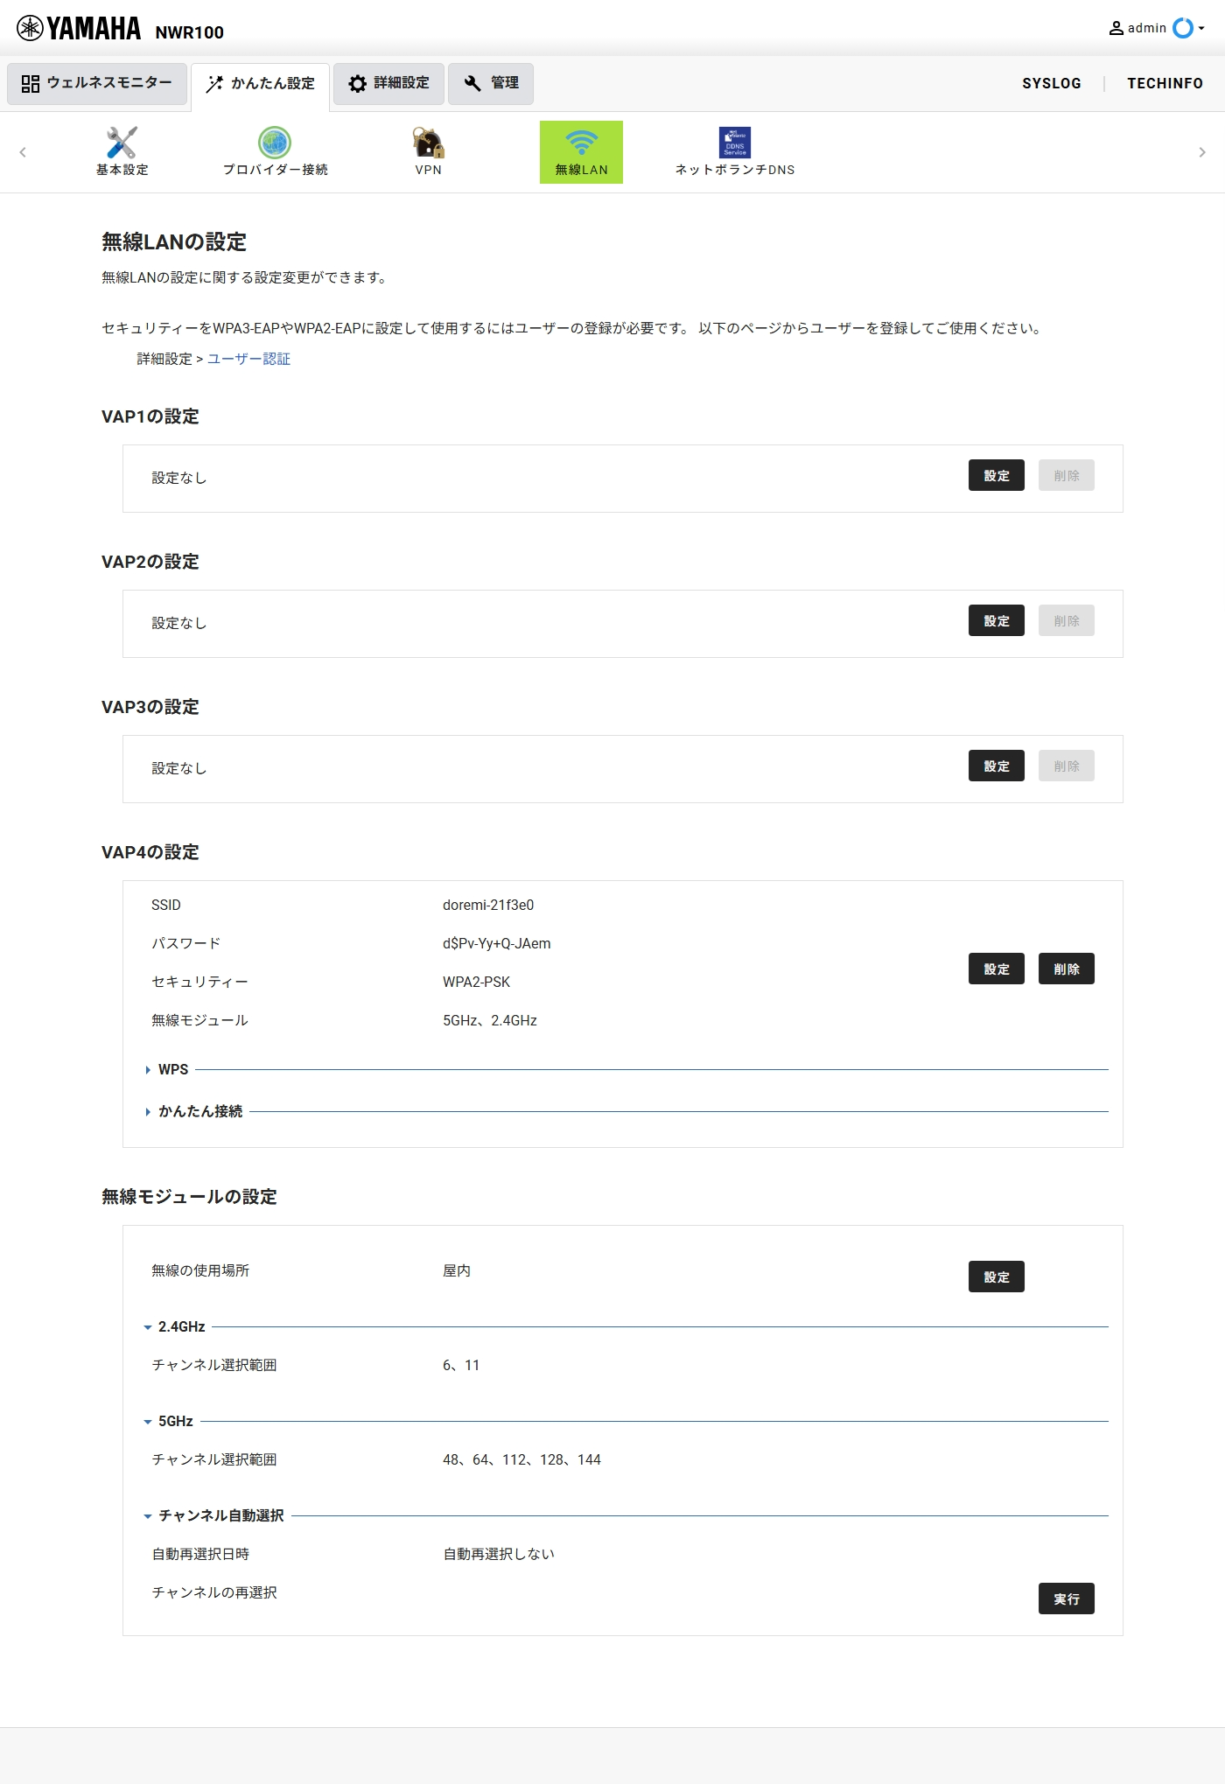Open the 管理 tab
1225x1784 pixels.
tap(491, 83)
